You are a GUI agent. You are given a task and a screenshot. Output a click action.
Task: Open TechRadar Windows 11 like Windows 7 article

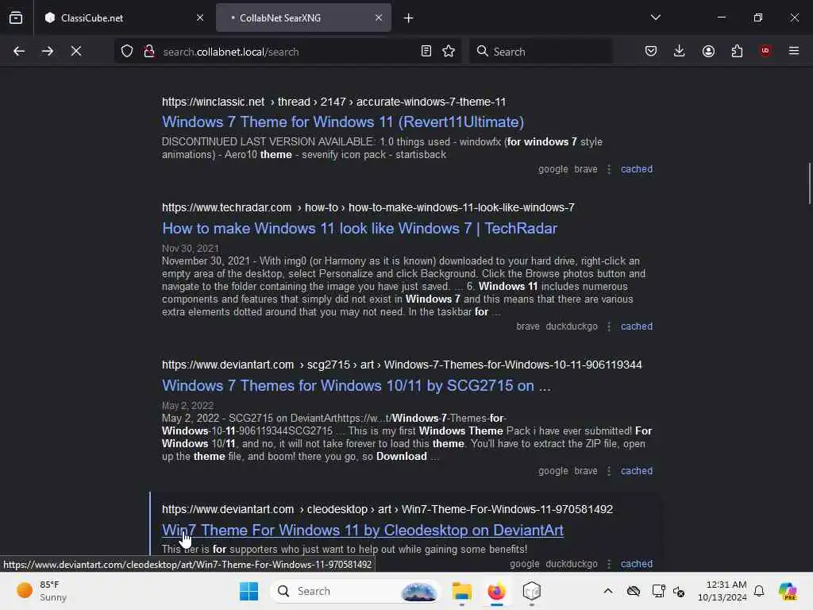pyautogui.click(x=360, y=228)
